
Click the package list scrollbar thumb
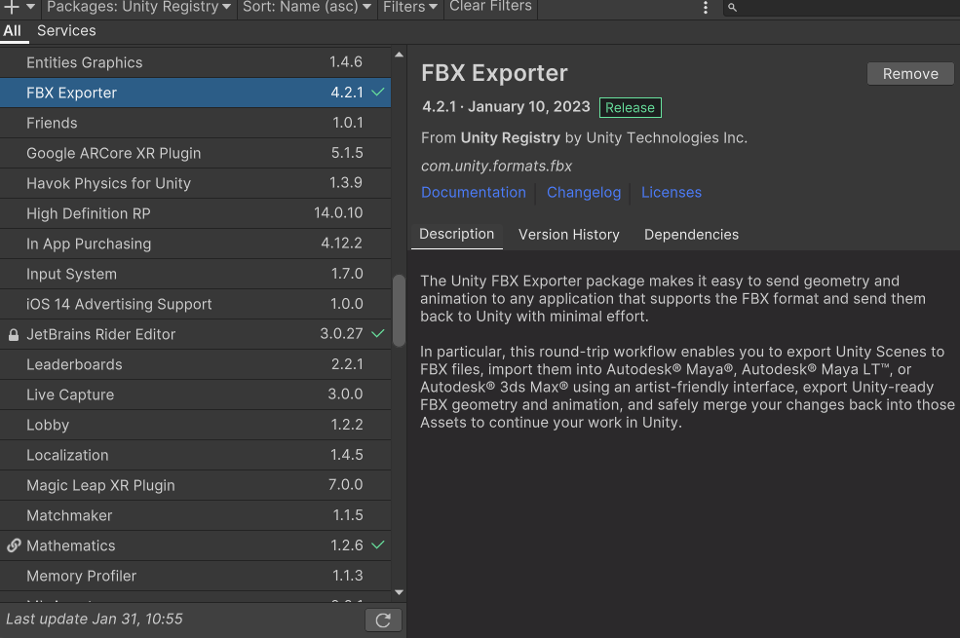[x=400, y=311]
